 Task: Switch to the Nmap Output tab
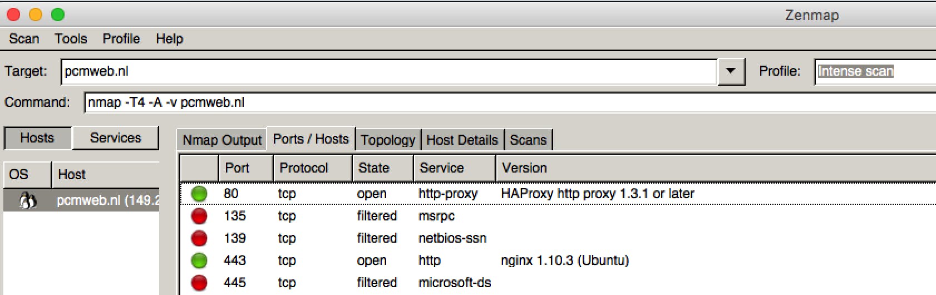[x=222, y=140]
